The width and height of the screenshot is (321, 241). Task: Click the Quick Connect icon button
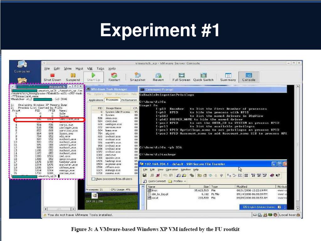[155, 181]
